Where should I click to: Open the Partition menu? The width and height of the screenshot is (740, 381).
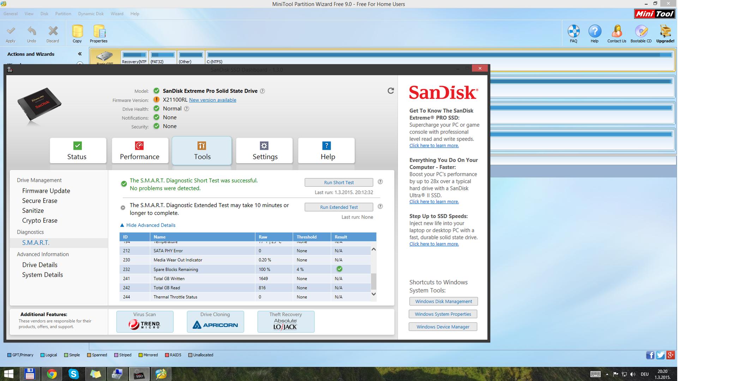click(63, 14)
